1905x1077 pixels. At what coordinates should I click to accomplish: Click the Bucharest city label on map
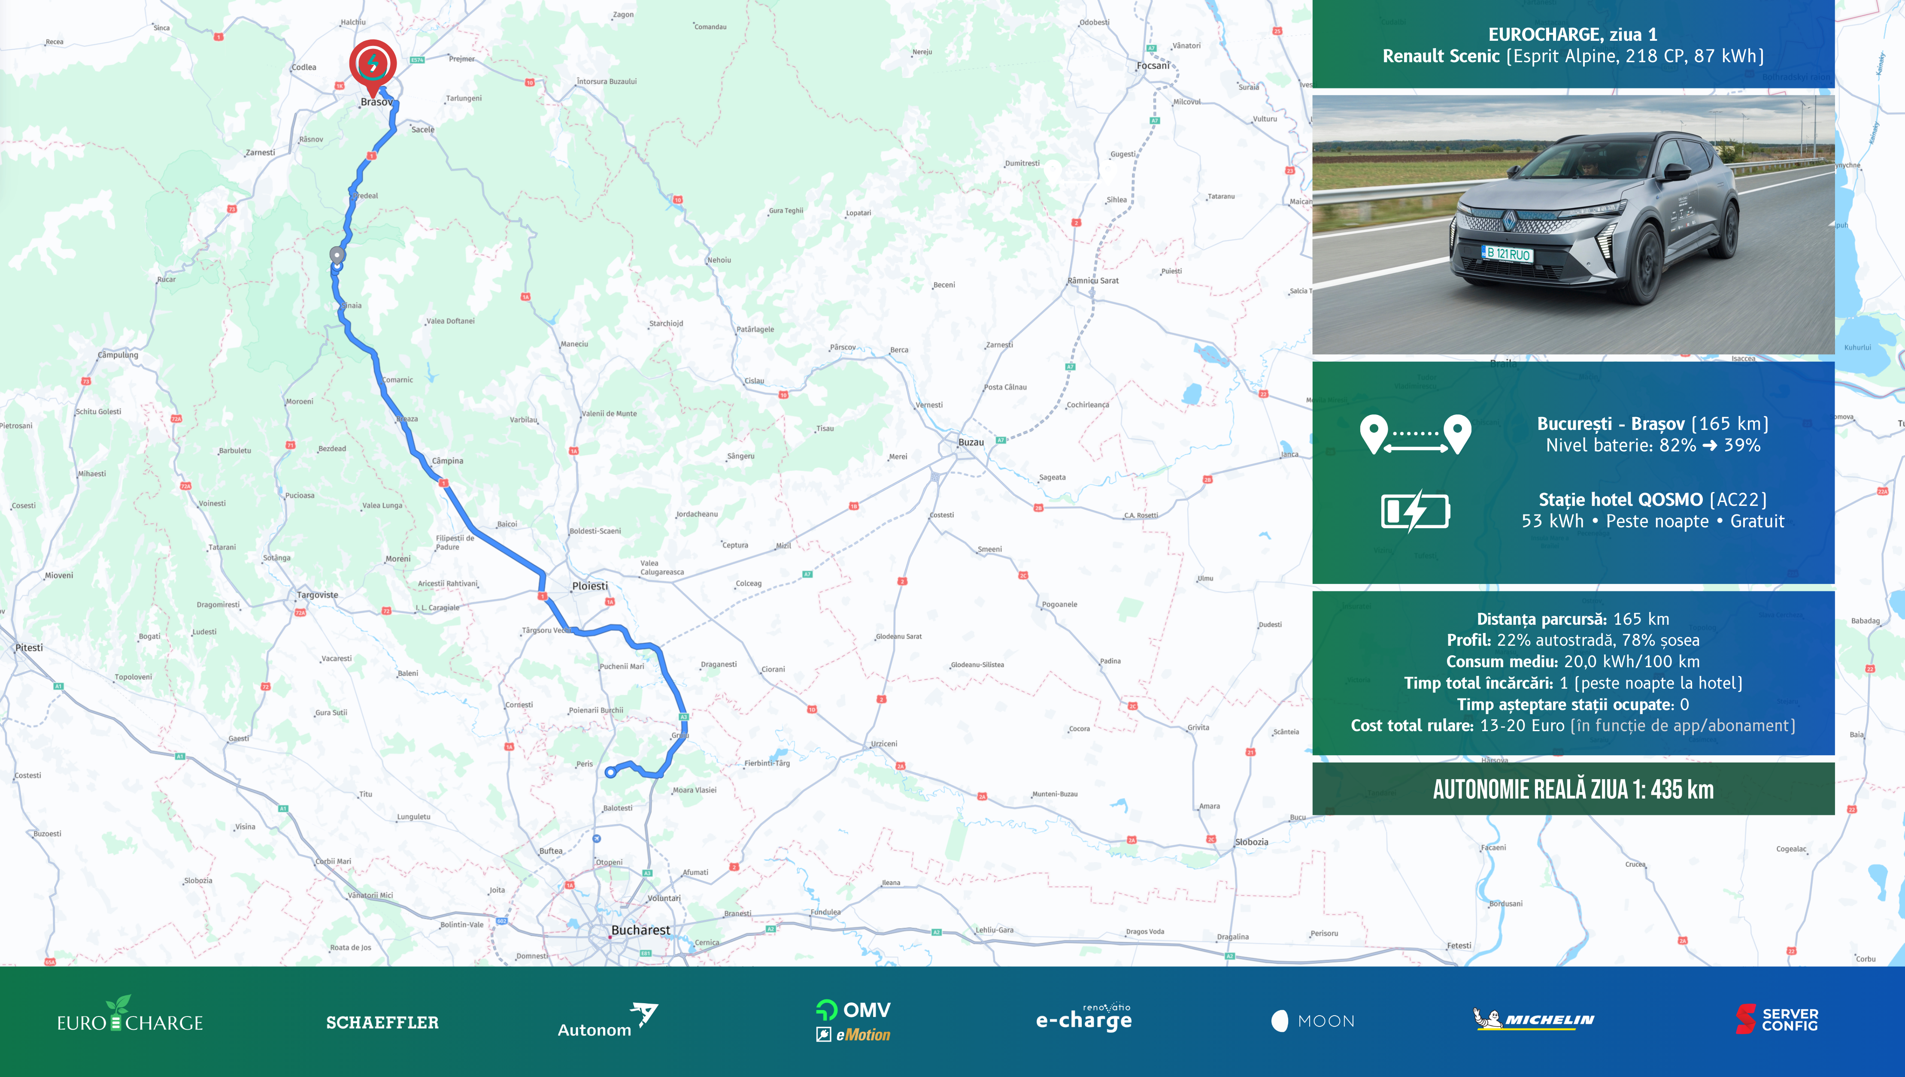pyautogui.click(x=641, y=930)
